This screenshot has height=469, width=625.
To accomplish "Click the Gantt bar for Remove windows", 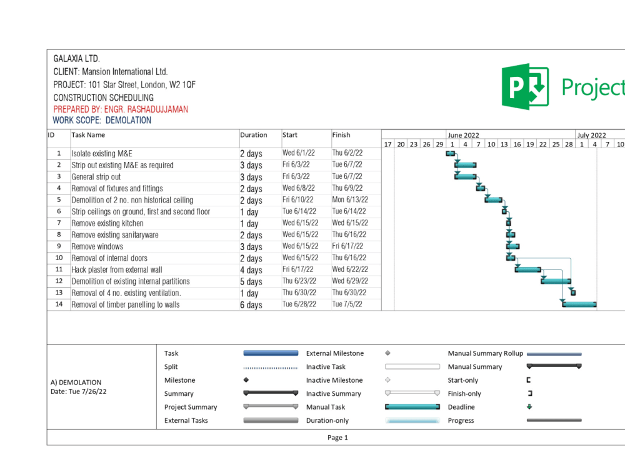I will coord(513,246).
